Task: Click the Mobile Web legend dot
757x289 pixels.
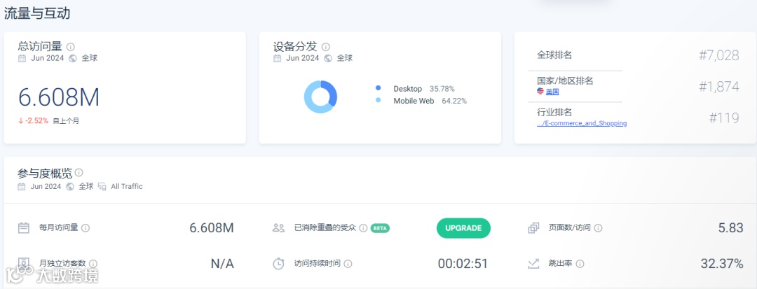Action: pos(378,101)
